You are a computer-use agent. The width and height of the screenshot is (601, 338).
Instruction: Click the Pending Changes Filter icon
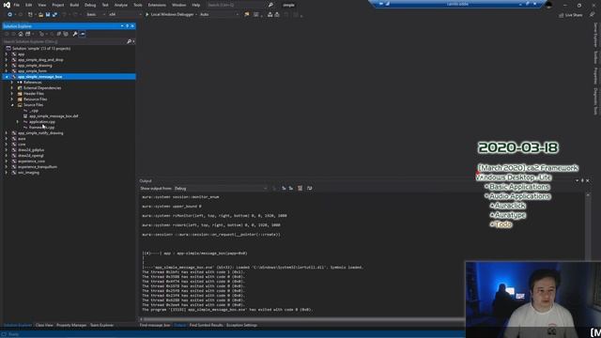point(41,34)
